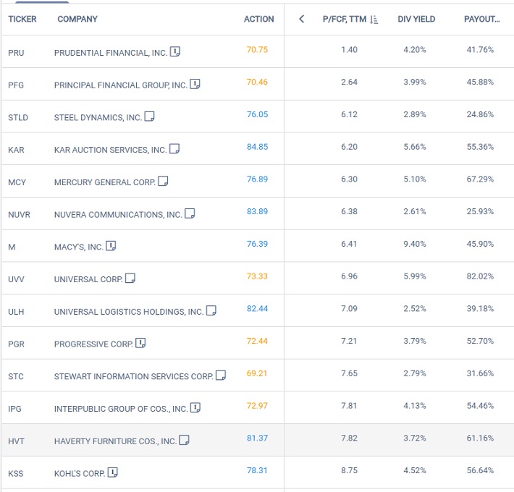Screen dimensions: 514x492
Task: Show previous columns with left chevron arrow
Action: tap(302, 19)
